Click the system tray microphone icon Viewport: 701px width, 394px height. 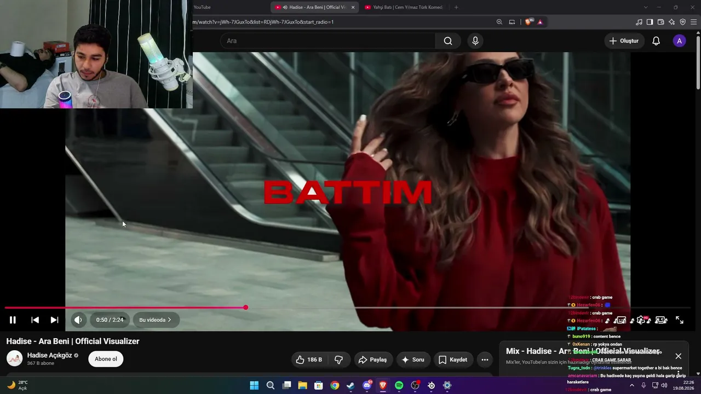click(x=643, y=385)
